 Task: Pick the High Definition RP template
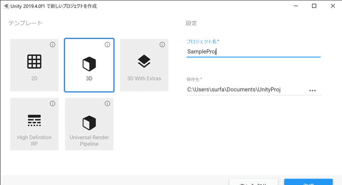34,124
